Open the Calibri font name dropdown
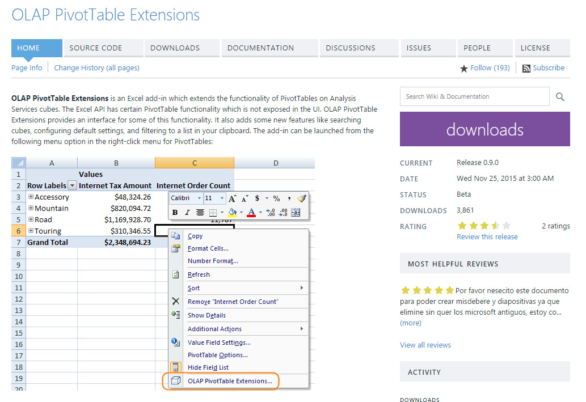 (199, 198)
